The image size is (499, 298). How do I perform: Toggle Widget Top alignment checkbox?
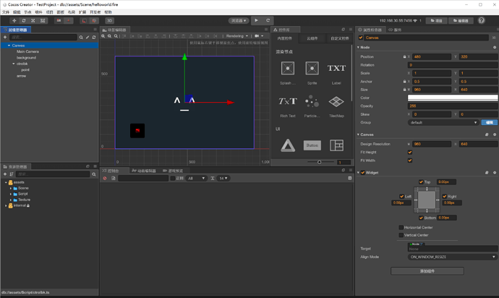[x=421, y=182]
